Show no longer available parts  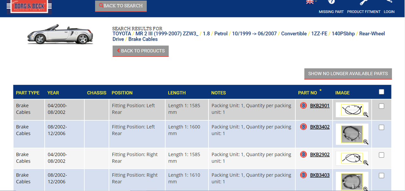point(348,74)
